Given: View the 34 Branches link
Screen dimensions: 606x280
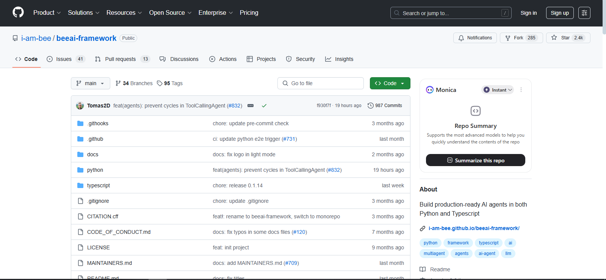Looking at the screenshot, I should click(x=134, y=83).
